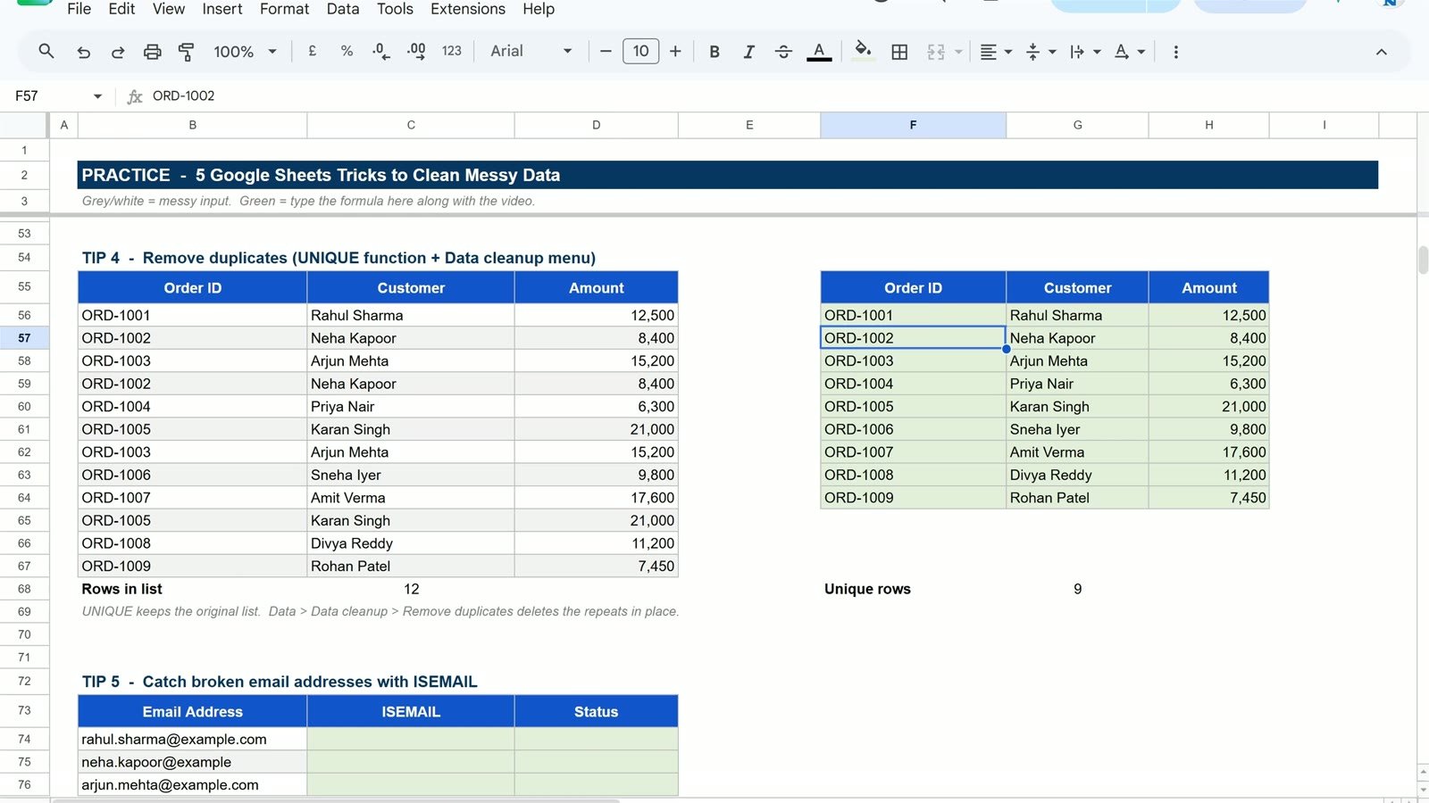This screenshot has height=803, width=1429.
Task: Select ORD-1009 in the left table
Action: (192, 566)
